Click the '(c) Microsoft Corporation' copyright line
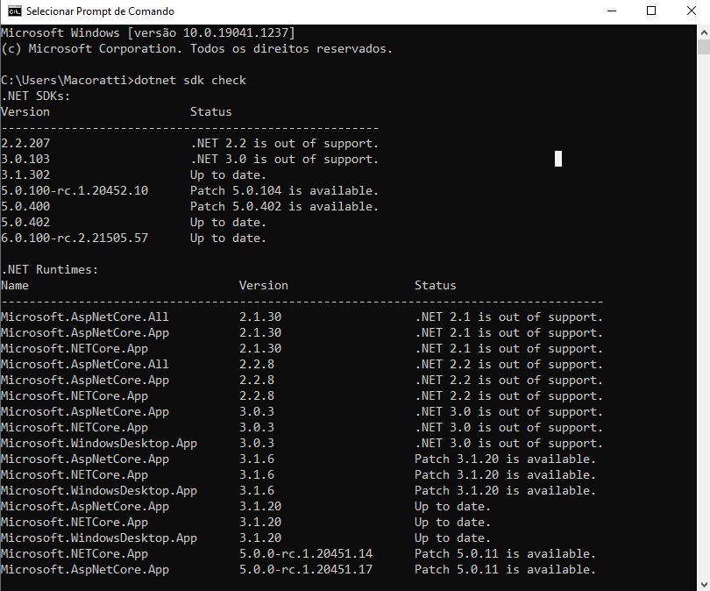The image size is (710, 591). [196, 48]
